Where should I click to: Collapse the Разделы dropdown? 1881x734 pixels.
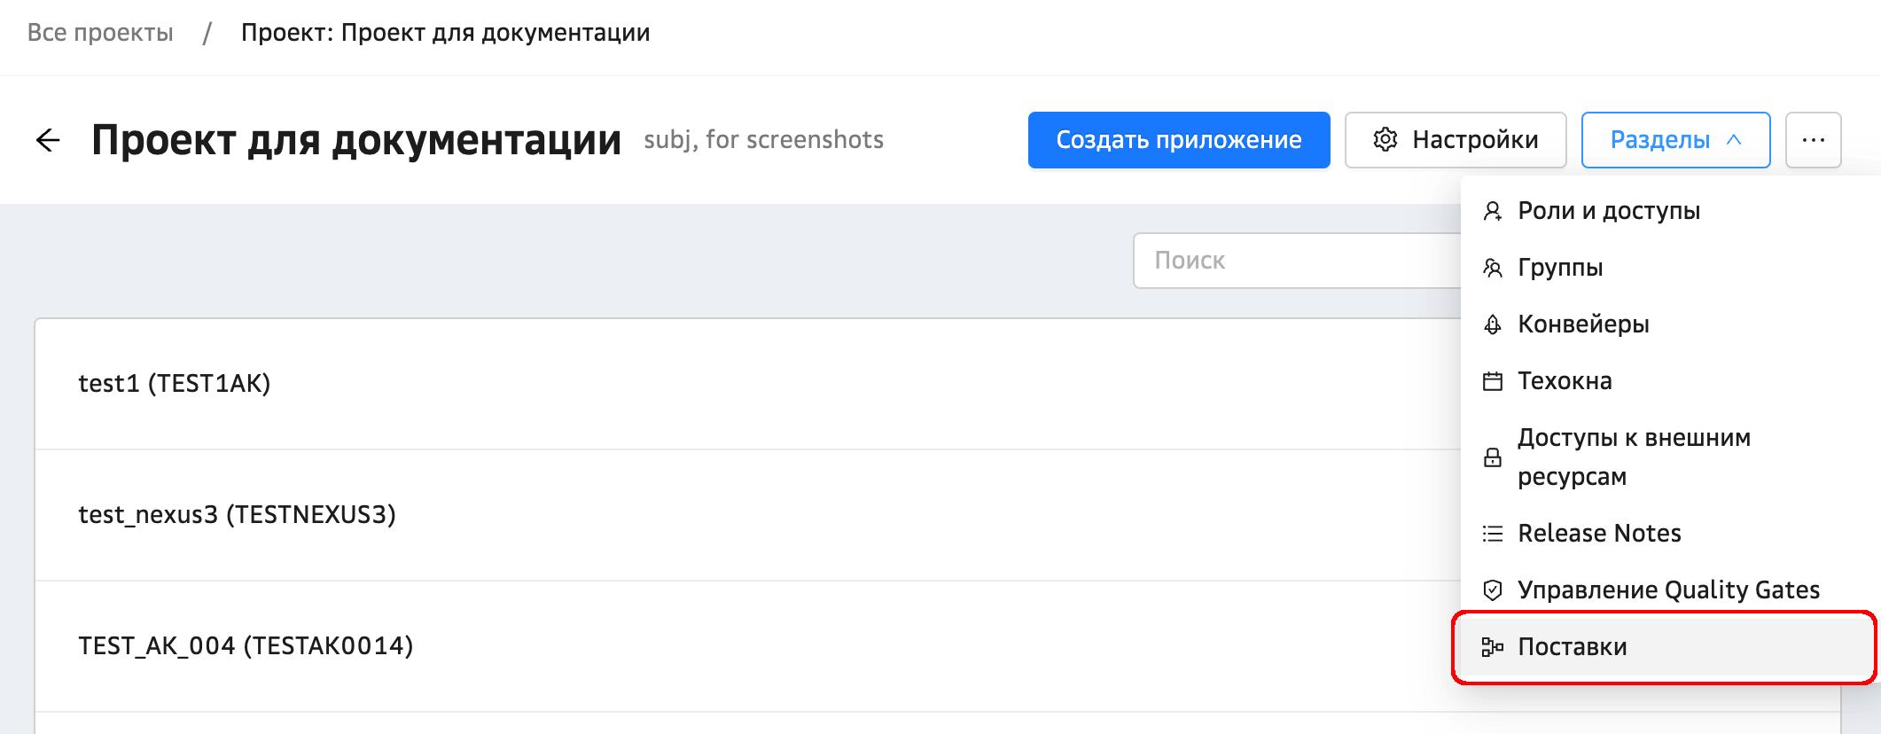[x=1675, y=140]
